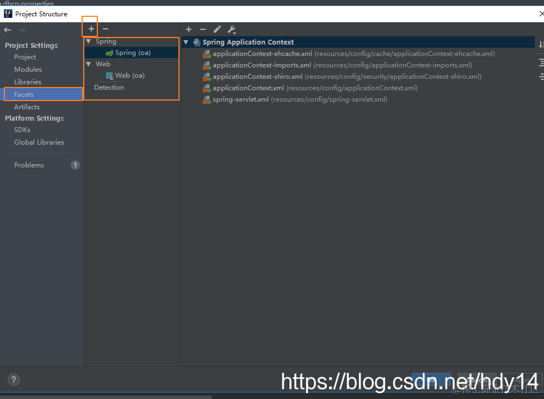The height and width of the screenshot is (399, 544).
Task: Click applicationContext-imports.xml file icon
Action: tap(207, 65)
